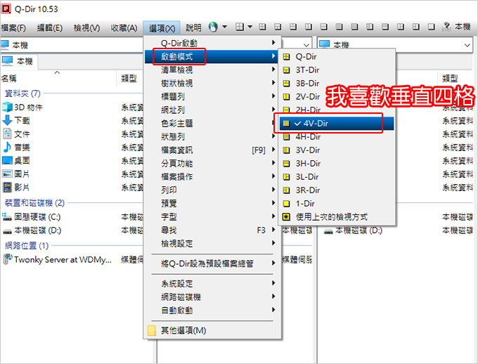Select the 3D 物件 folder icon
The width and height of the screenshot is (478, 364).
7,107
